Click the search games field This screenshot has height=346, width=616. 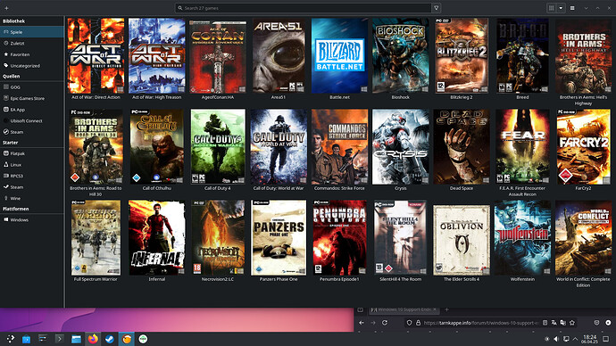coord(304,8)
